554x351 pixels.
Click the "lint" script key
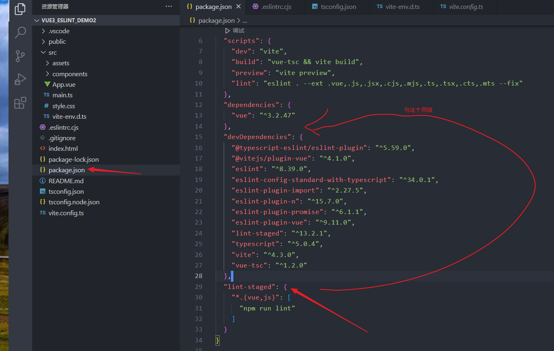(x=243, y=83)
